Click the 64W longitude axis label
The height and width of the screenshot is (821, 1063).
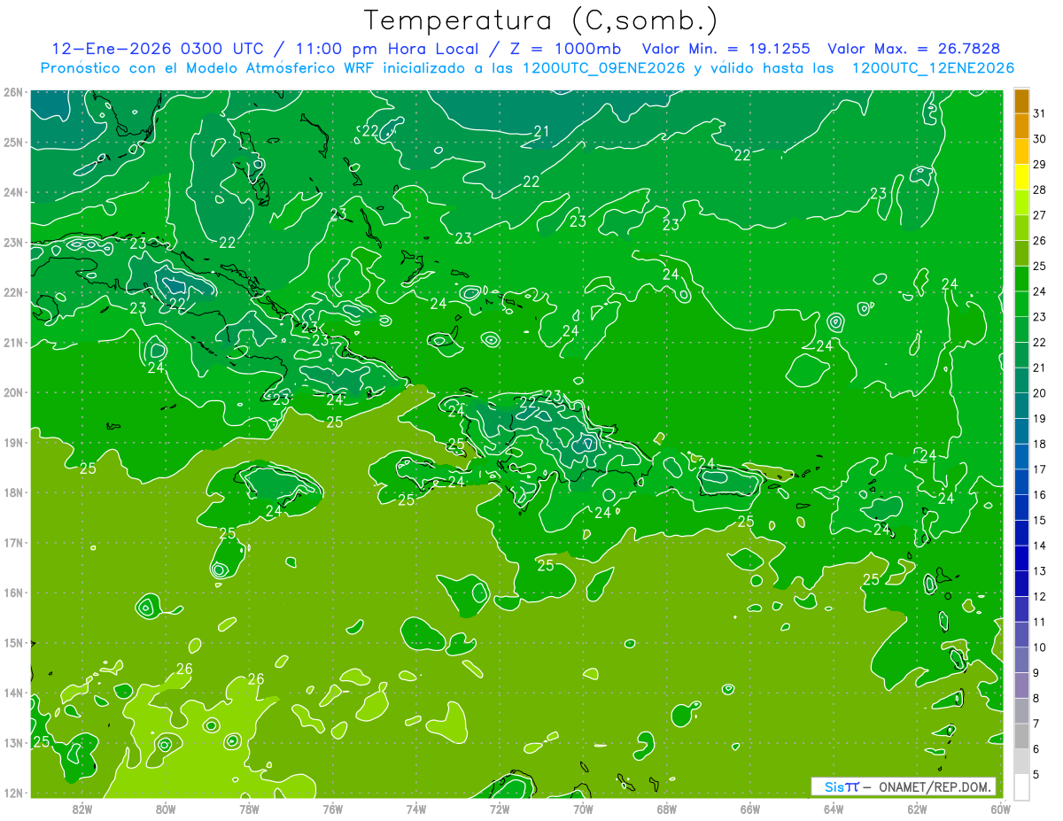pos(834,809)
